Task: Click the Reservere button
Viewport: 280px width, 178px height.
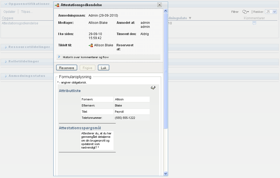Action: pyautogui.click(x=67, y=68)
